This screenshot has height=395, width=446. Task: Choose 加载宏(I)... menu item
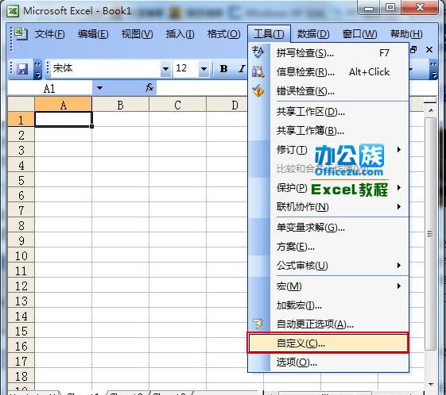328,305
